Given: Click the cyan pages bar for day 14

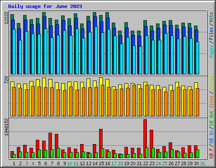Looking at the screenshot, I should 96,50.
